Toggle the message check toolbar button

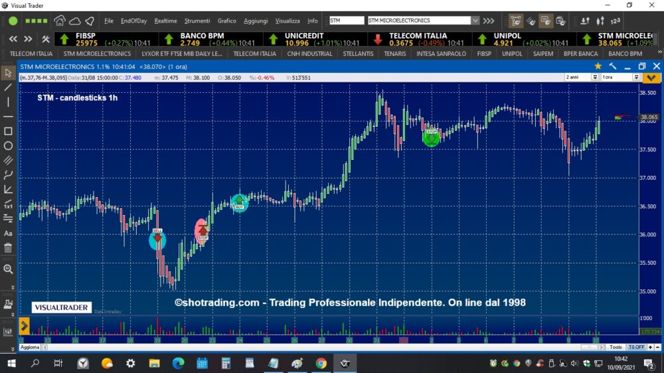coord(545,21)
